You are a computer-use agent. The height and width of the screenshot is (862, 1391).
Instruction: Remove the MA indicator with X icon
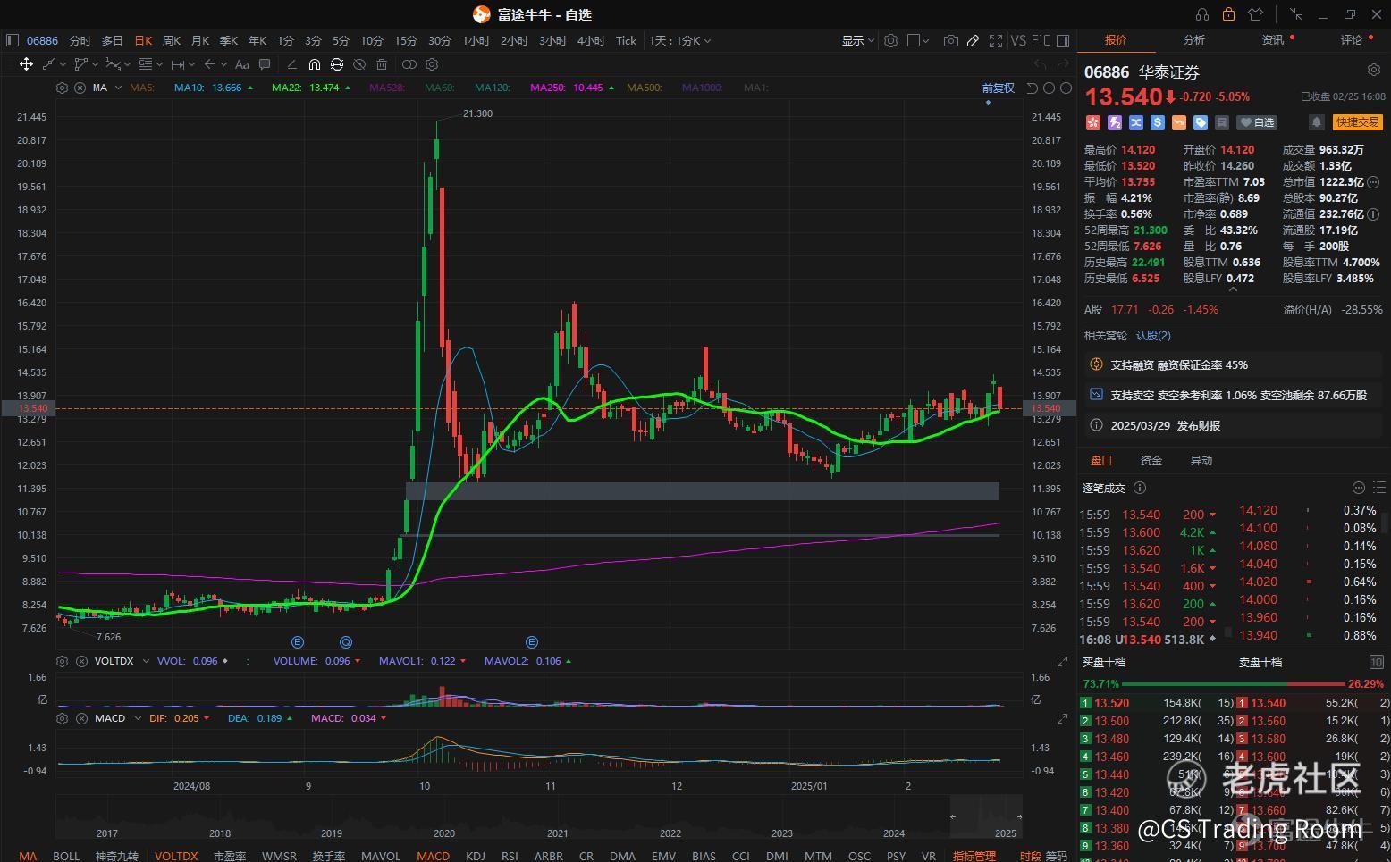point(80,88)
